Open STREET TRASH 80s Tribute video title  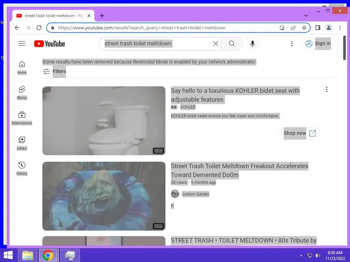244,241
